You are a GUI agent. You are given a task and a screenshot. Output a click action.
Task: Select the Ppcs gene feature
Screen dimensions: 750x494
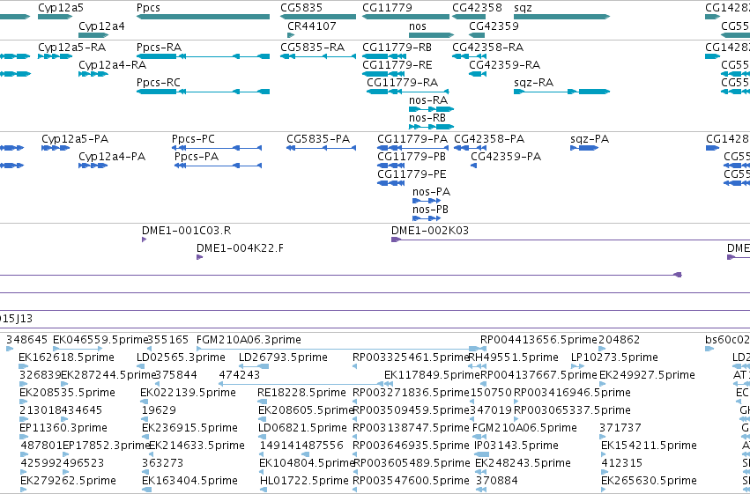coord(203,17)
